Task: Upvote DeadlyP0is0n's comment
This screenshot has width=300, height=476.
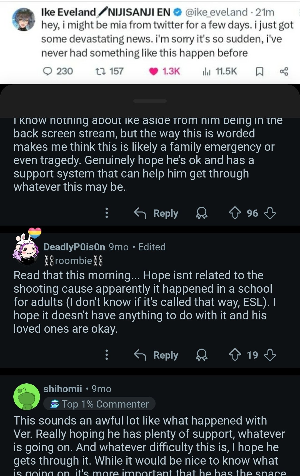Action: [x=235, y=355]
